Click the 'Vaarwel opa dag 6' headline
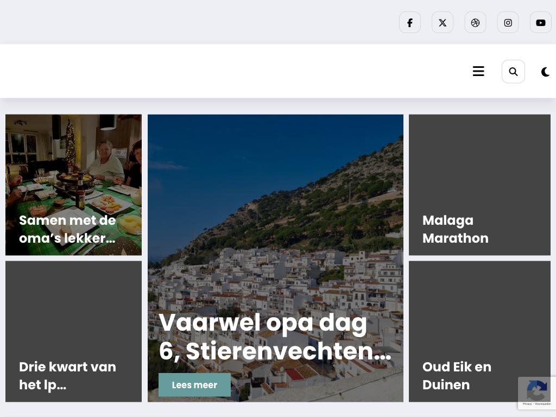 [275, 337]
